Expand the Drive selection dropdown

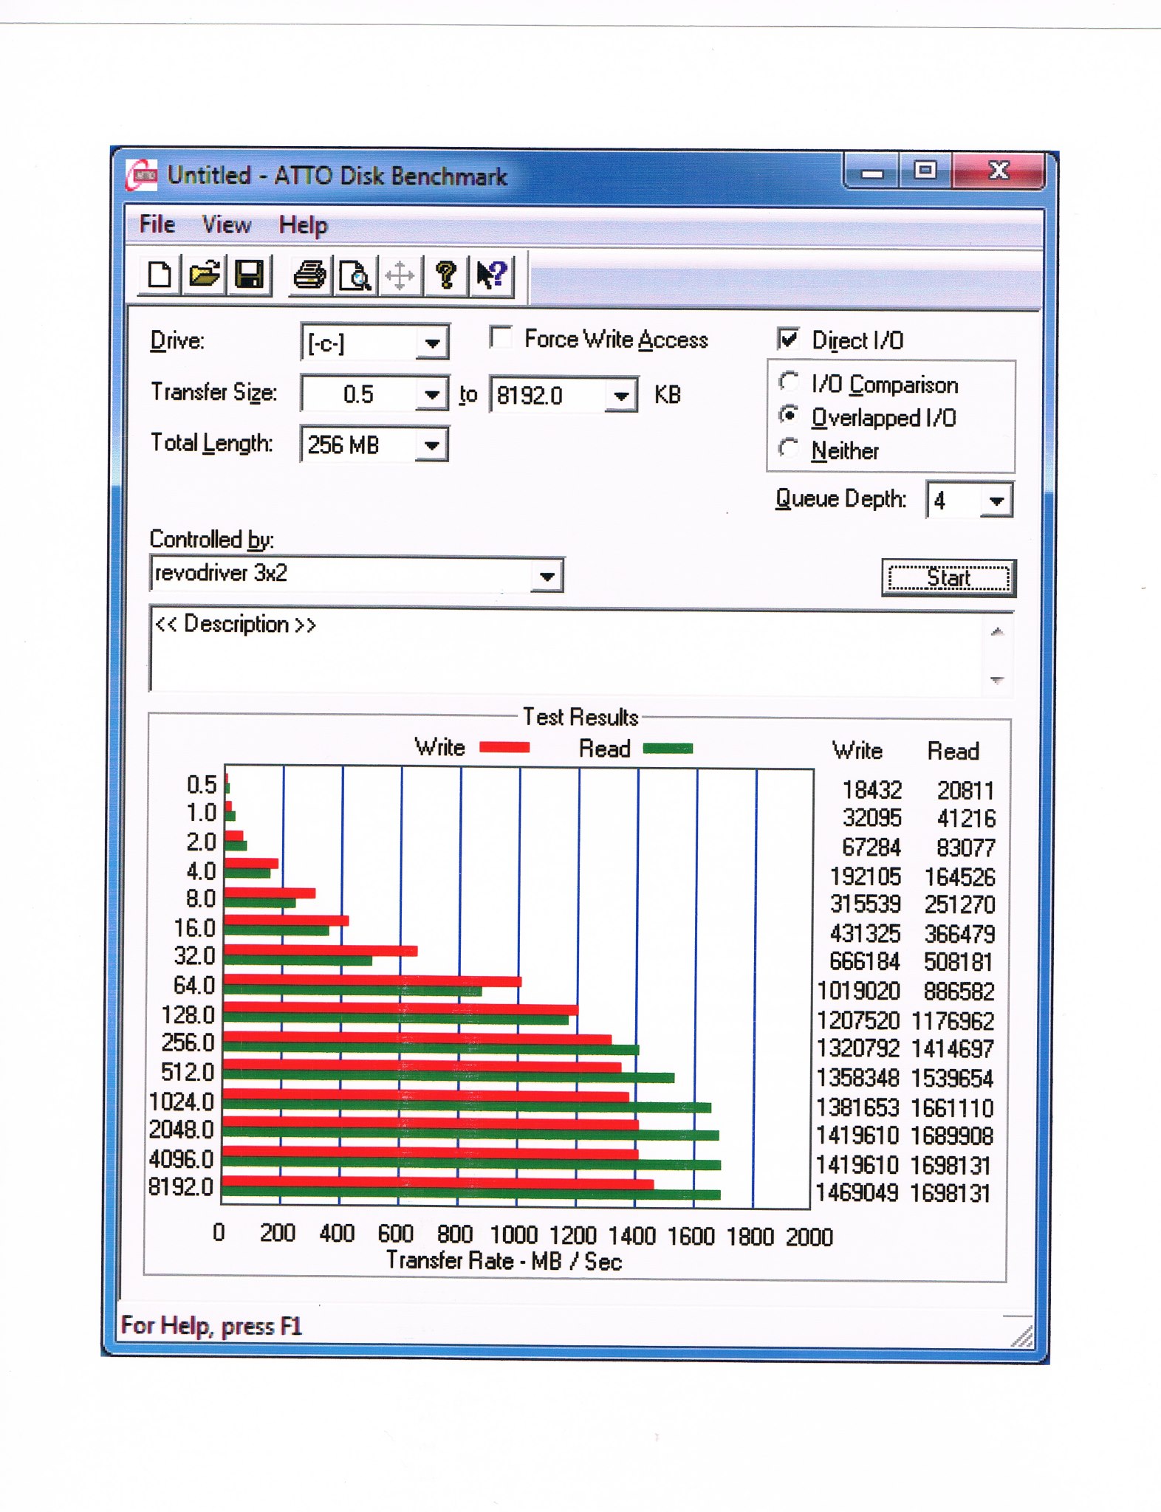(432, 343)
